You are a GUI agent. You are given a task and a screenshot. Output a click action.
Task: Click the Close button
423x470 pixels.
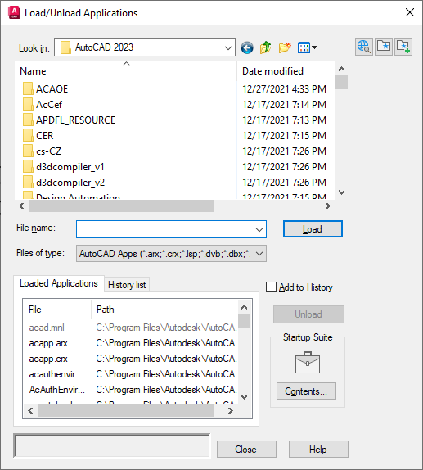[x=246, y=450]
